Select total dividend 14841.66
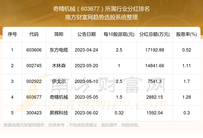The image size is (203, 138). click(x=155, y=66)
